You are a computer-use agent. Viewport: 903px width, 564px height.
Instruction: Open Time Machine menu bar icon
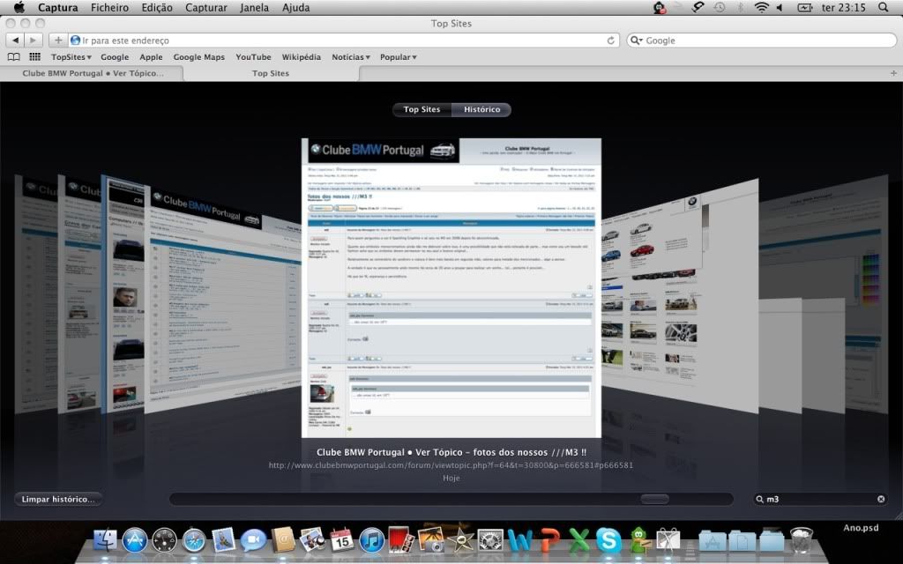[720, 7]
